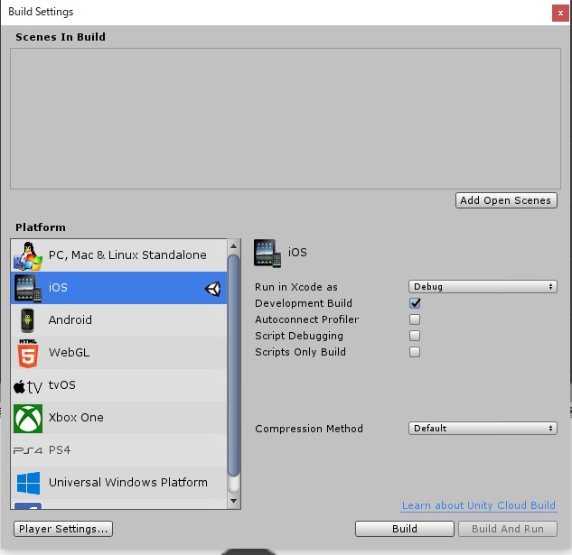The width and height of the screenshot is (572, 555).
Task: Click the platform list scrollbar thumb
Action: click(x=233, y=365)
